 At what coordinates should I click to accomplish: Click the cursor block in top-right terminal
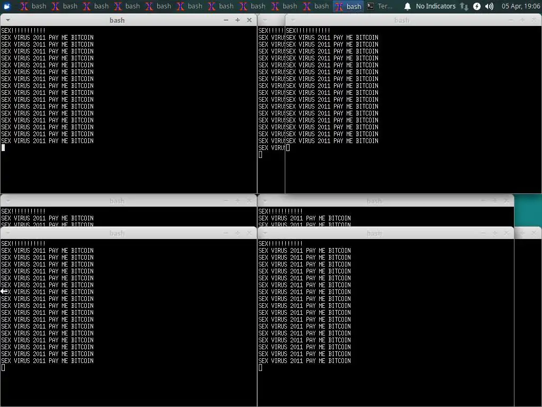288,148
